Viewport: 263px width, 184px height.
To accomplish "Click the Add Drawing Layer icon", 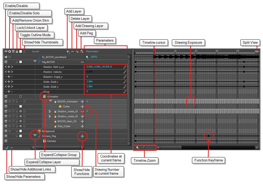I will (77, 51).
